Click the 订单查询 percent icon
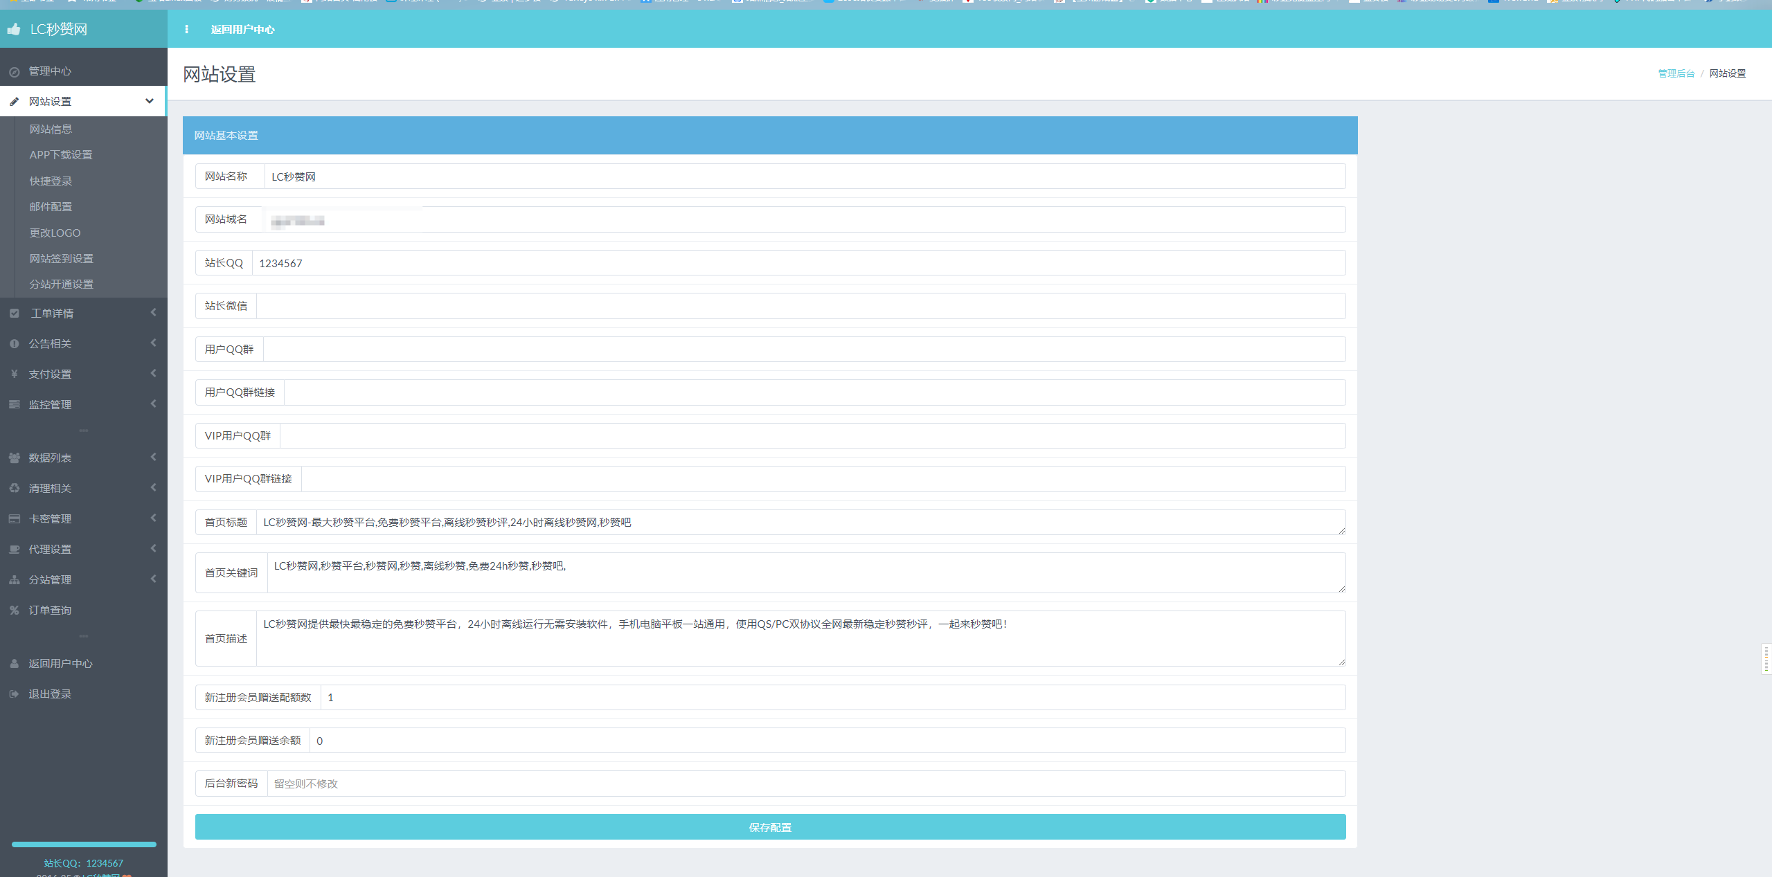The width and height of the screenshot is (1772, 877). [x=14, y=611]
